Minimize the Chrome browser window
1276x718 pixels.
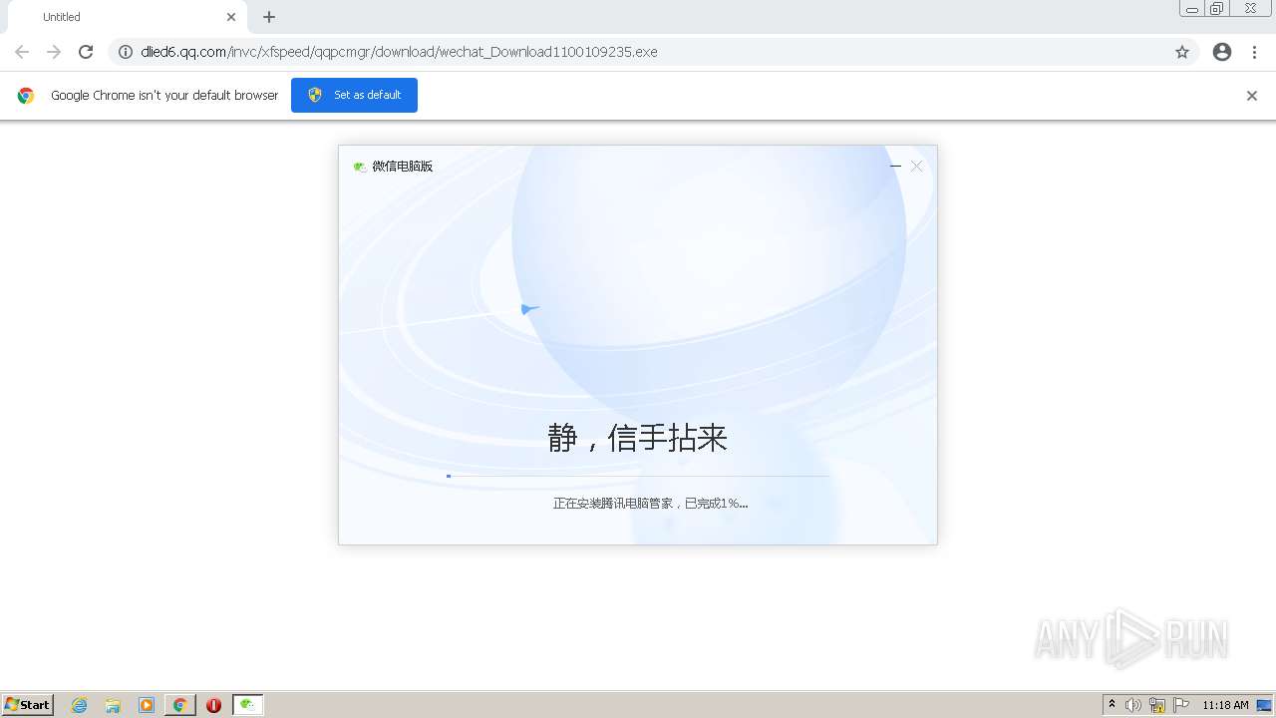[x=1192, y=9]
